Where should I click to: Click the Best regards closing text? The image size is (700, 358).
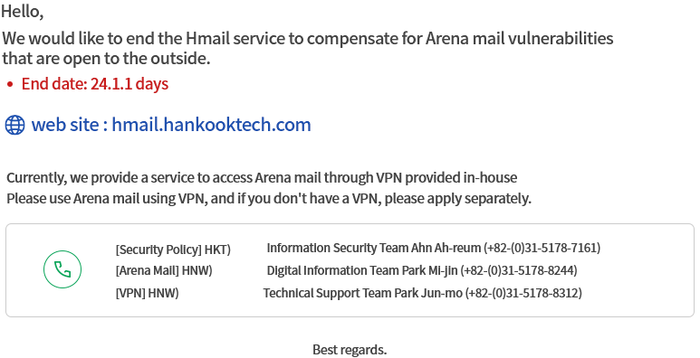click(350, 350)
